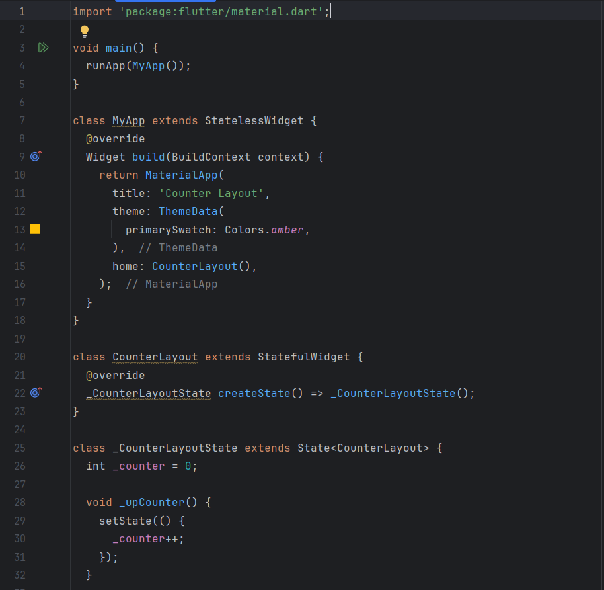Click primarySwatch property name
The image size is (604, 590).
click(x=169, y=230)
